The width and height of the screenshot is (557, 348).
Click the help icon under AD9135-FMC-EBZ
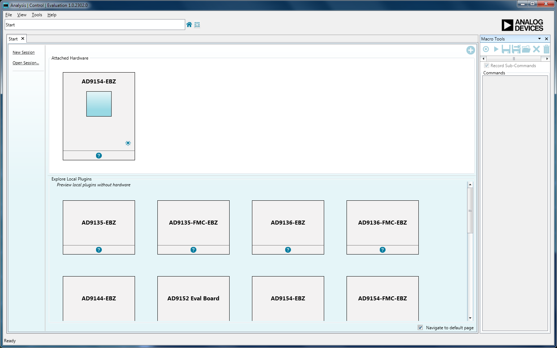193,250
